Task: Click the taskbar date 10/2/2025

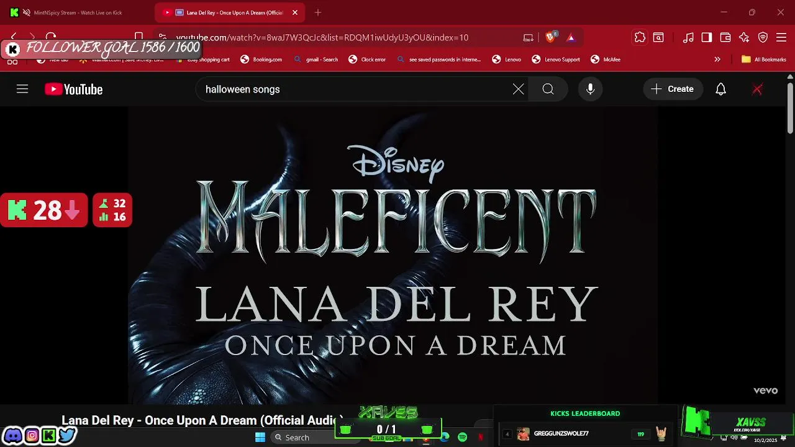Action: pos(765,440)
